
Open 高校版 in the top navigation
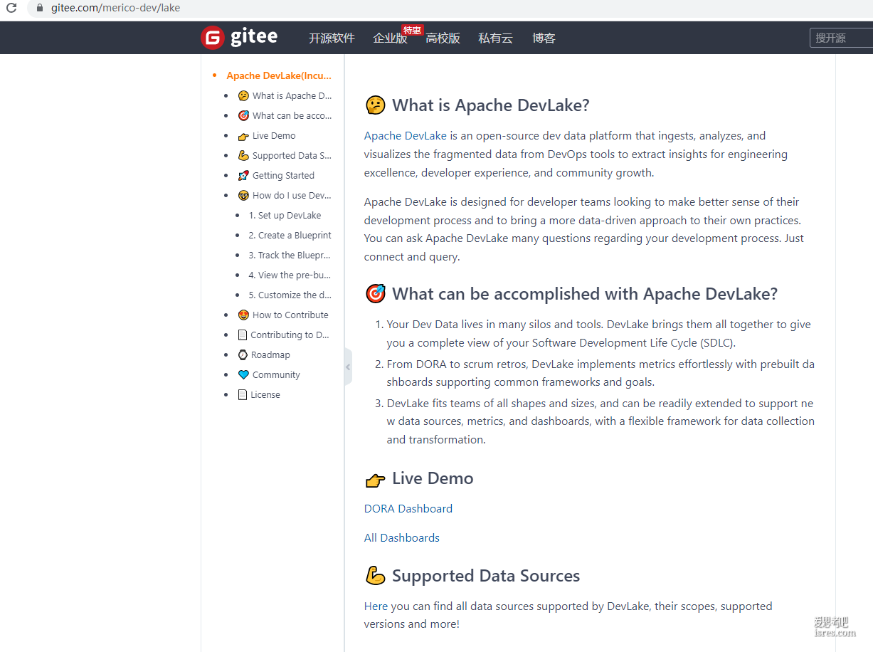443,38
